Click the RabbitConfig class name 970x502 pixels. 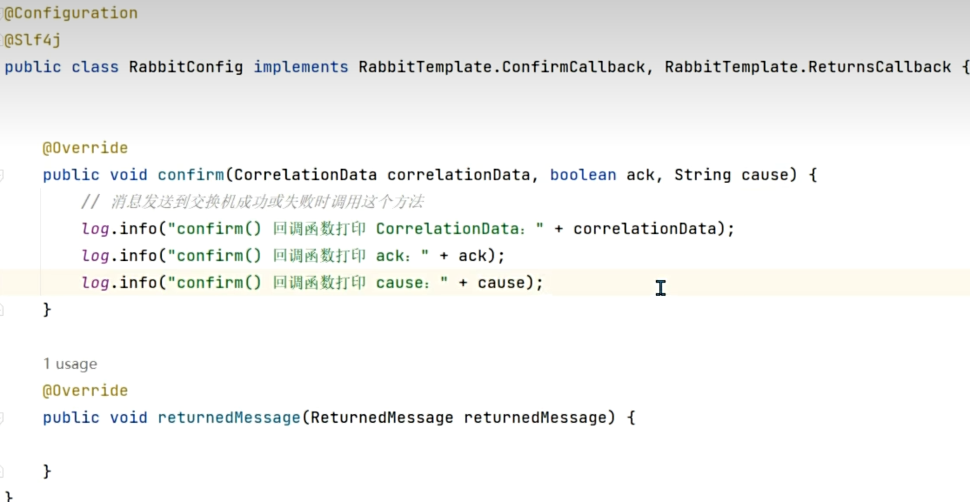click(x=185, y=67)
